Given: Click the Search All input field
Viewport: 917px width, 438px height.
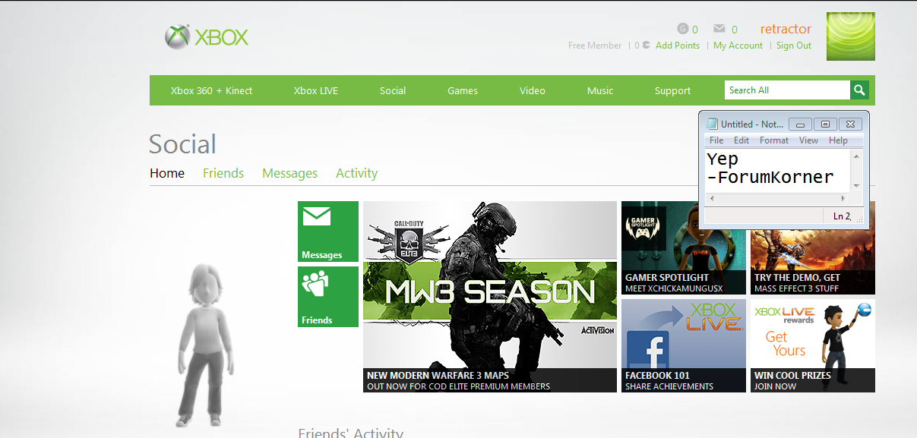Looking at the screenshot, I should pyautogui.click(x=787, y=90).
